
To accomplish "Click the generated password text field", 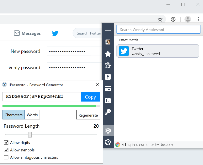I will click(x=42, y=97).
